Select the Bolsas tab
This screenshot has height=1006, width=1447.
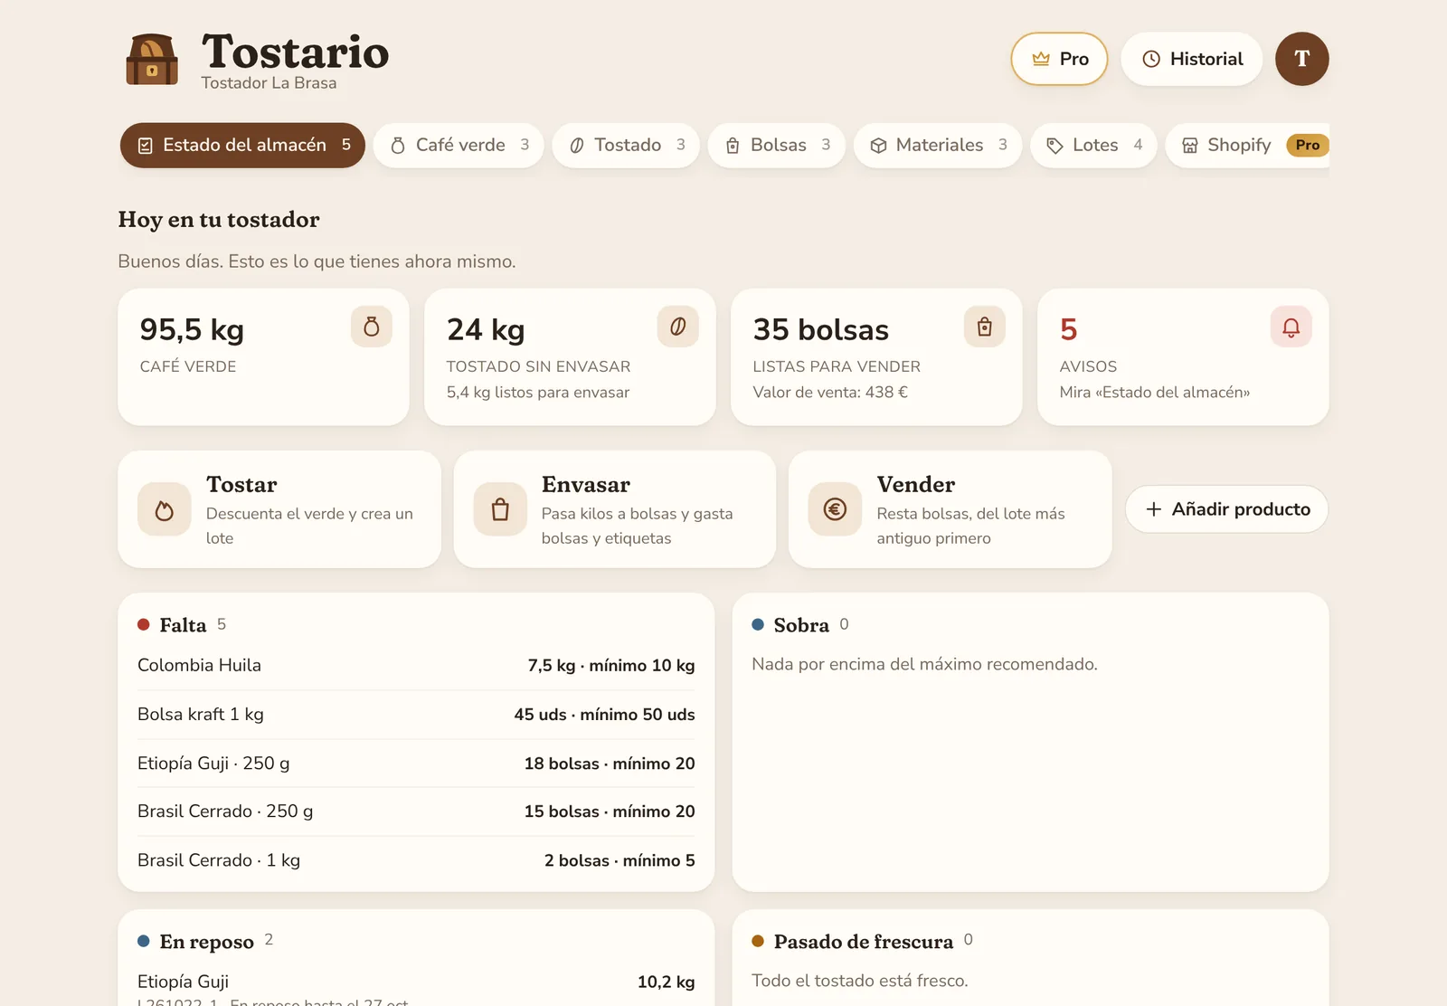[777, 146]
